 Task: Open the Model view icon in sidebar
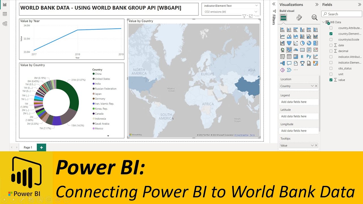point(5,24)
